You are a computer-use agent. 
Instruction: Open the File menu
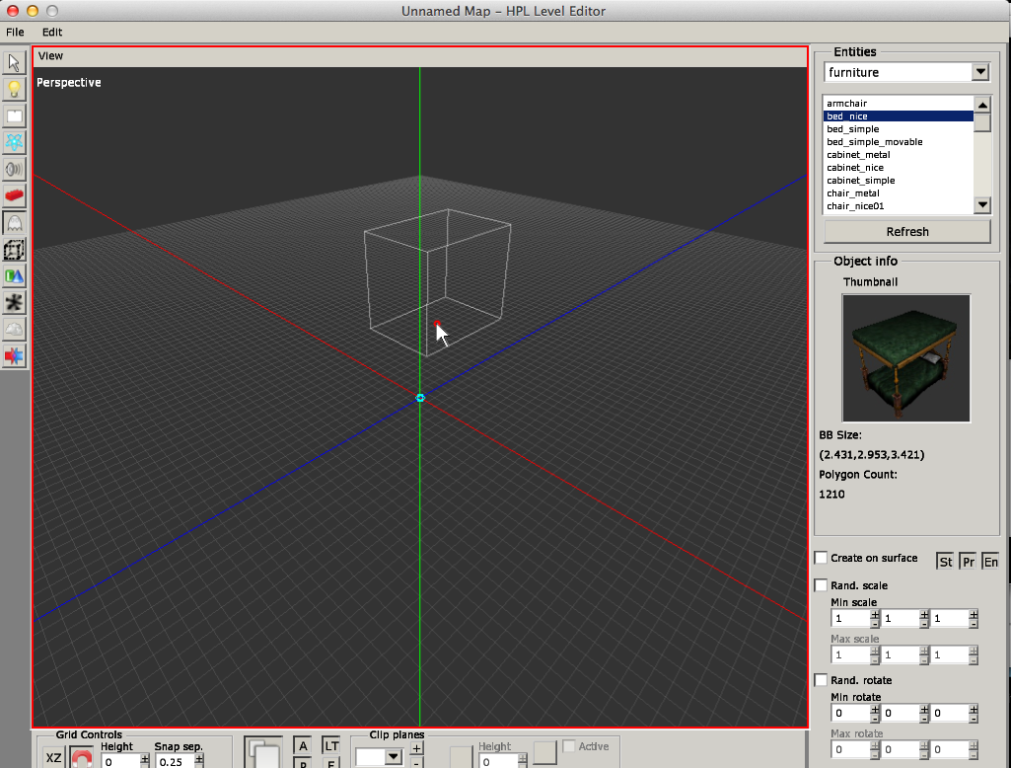[15, 32]
